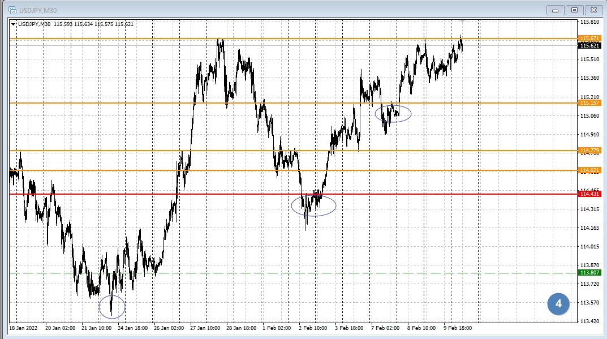Click the gray chart shift triangle marker
The width and height of the screenshot is (607, 339).
[463, 21]
